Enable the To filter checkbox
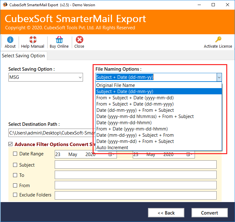Viewport: 235px width, 222px height. [x=15, y=175]
